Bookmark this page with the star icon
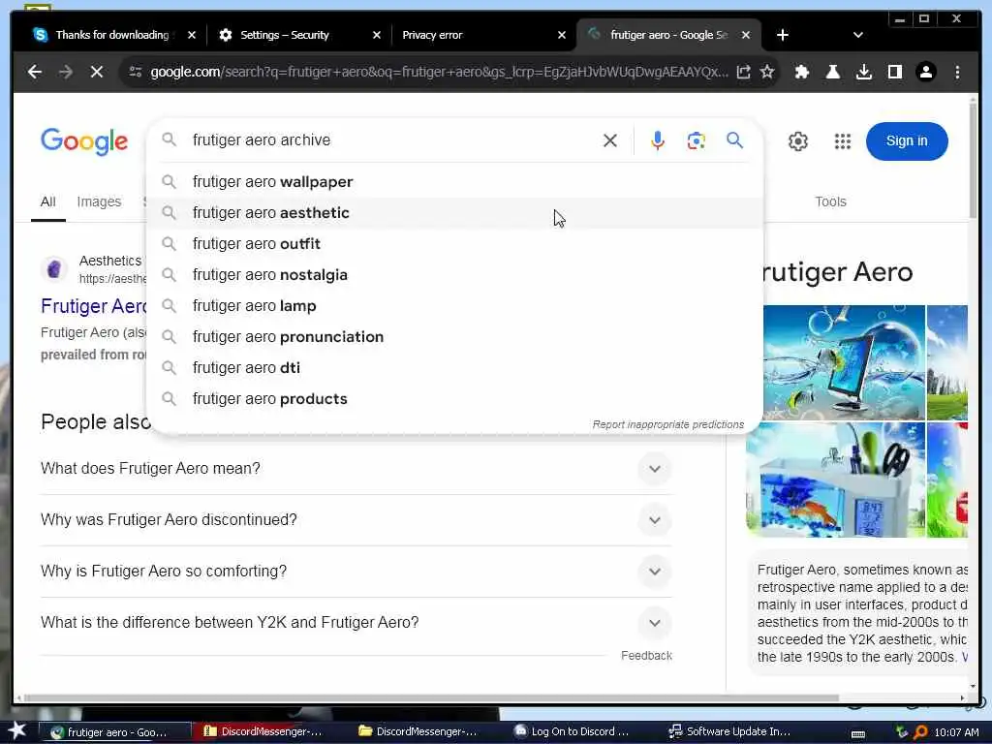This screenshot has height=744, width=992. pyautogui.click(x=767, y=72)
